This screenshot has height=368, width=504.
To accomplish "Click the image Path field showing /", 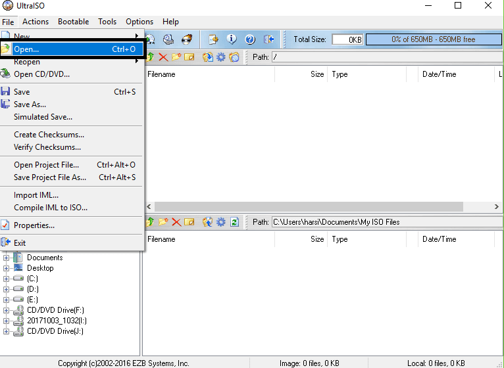I will pyautogui.click(x=388, y=57).
